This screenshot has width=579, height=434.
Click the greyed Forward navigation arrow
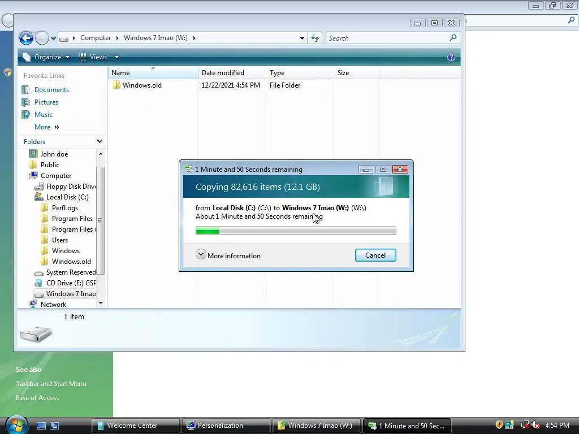(42, 38)
